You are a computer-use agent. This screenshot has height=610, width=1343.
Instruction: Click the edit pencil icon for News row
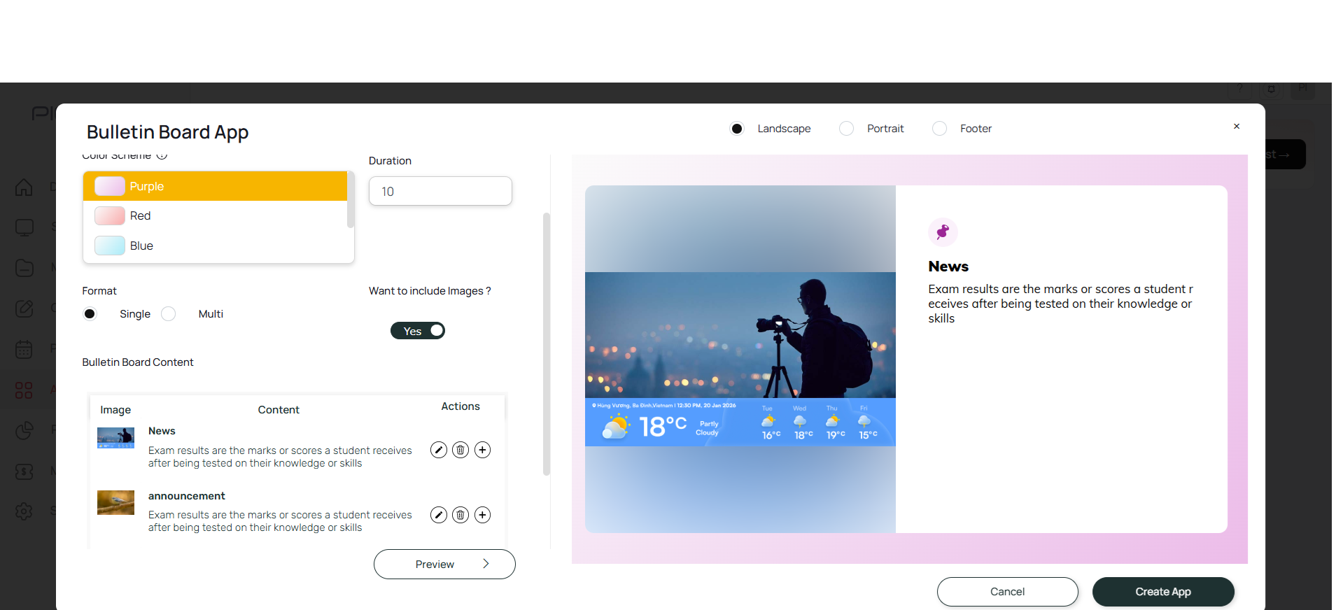click(x=439, y=450)
